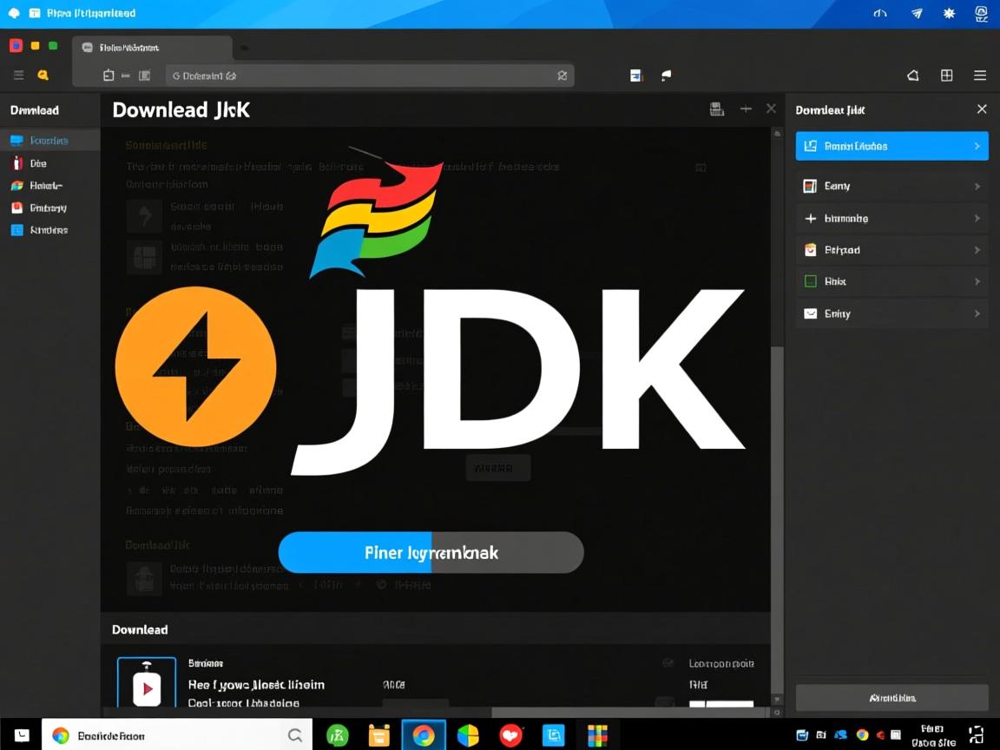Select the orange lightning bolt logo
Screen dimensions: 1000x750
(195, 366)
